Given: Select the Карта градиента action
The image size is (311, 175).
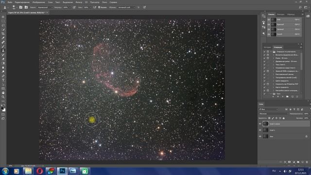Looking at the screenshot, I should pos(282,87).
